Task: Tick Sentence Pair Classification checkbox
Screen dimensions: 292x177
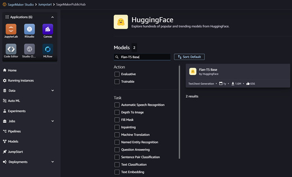Action: click(117, 157)
